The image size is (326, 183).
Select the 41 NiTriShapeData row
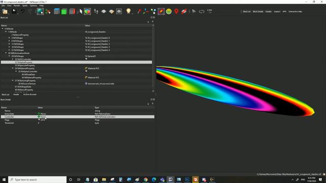click(76, 87)
